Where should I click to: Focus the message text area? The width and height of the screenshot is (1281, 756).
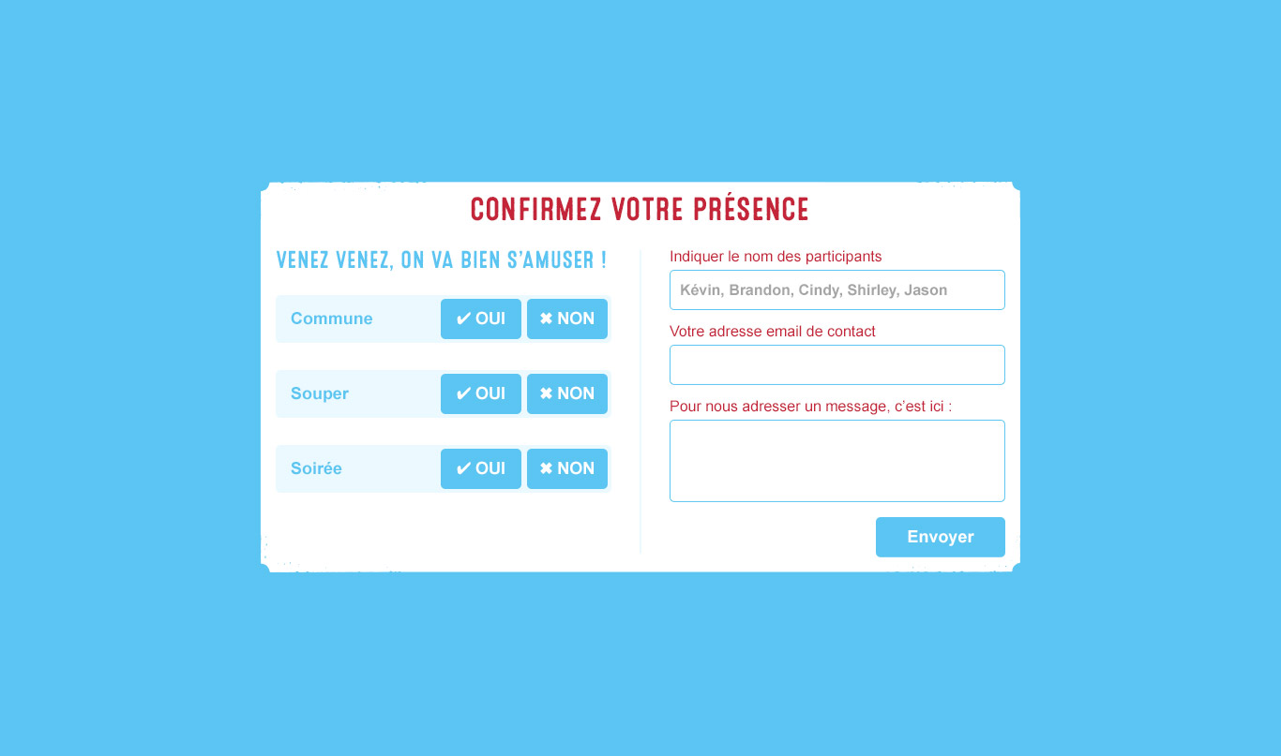click(x=836, y=461)
